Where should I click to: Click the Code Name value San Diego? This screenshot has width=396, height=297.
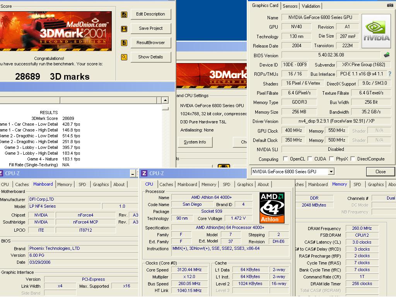tap(192, 204)
